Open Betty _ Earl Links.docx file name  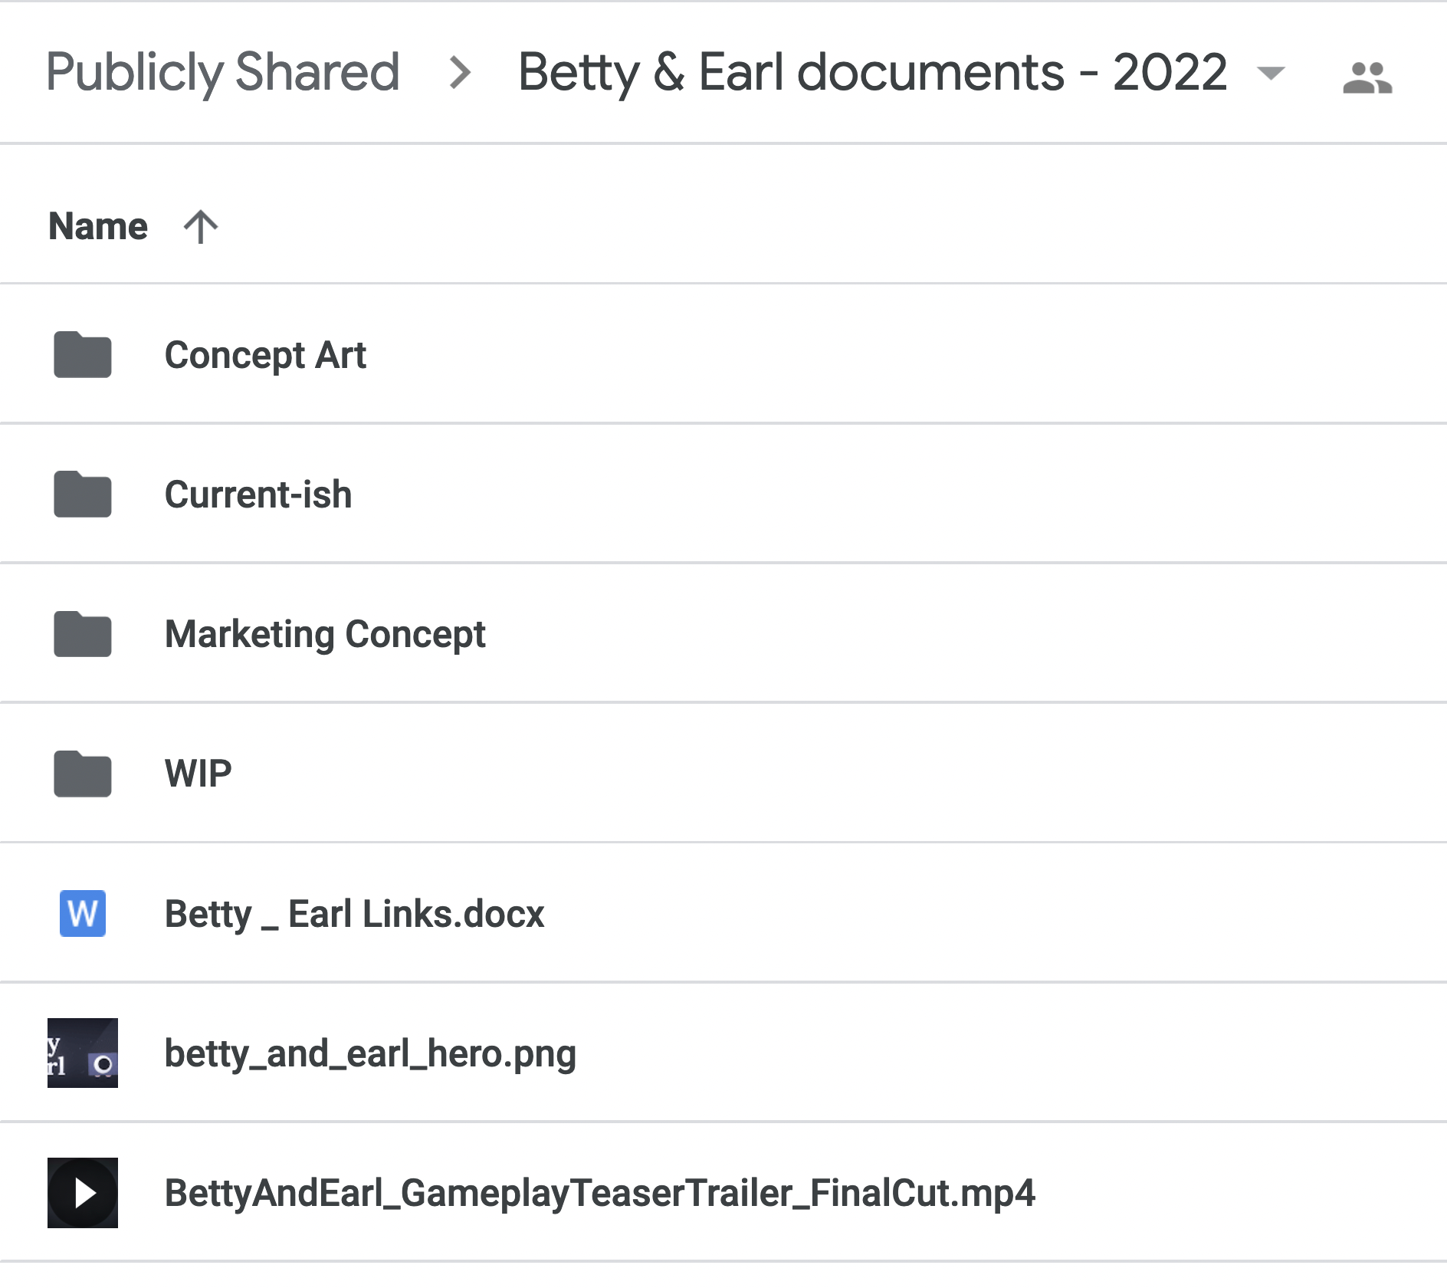[354, 914]
